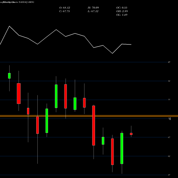Viewport: 178px width, 178px height.
Task: Click the close value C: 67.75
Action: pos(64,11)
